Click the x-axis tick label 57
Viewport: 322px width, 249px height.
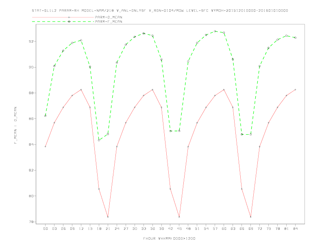tap(215, 229)
